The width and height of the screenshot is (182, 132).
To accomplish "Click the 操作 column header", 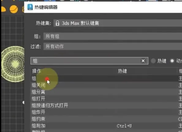I will tap(74, 71).
